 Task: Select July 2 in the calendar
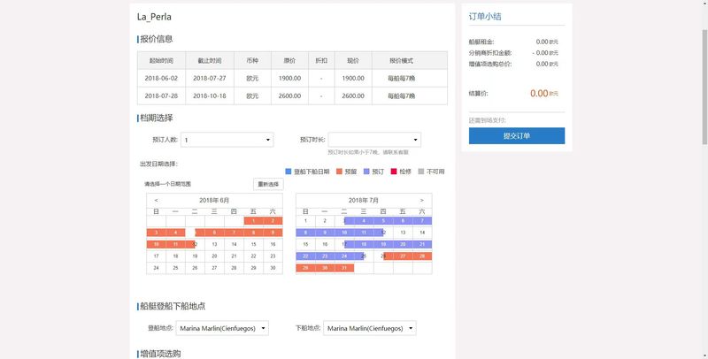click(325, 221)
